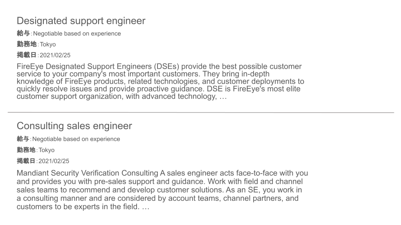This screenshot has width=401, height=225.
Task: Open the Consulting sales engineer job title
Action: coord(74,126)
